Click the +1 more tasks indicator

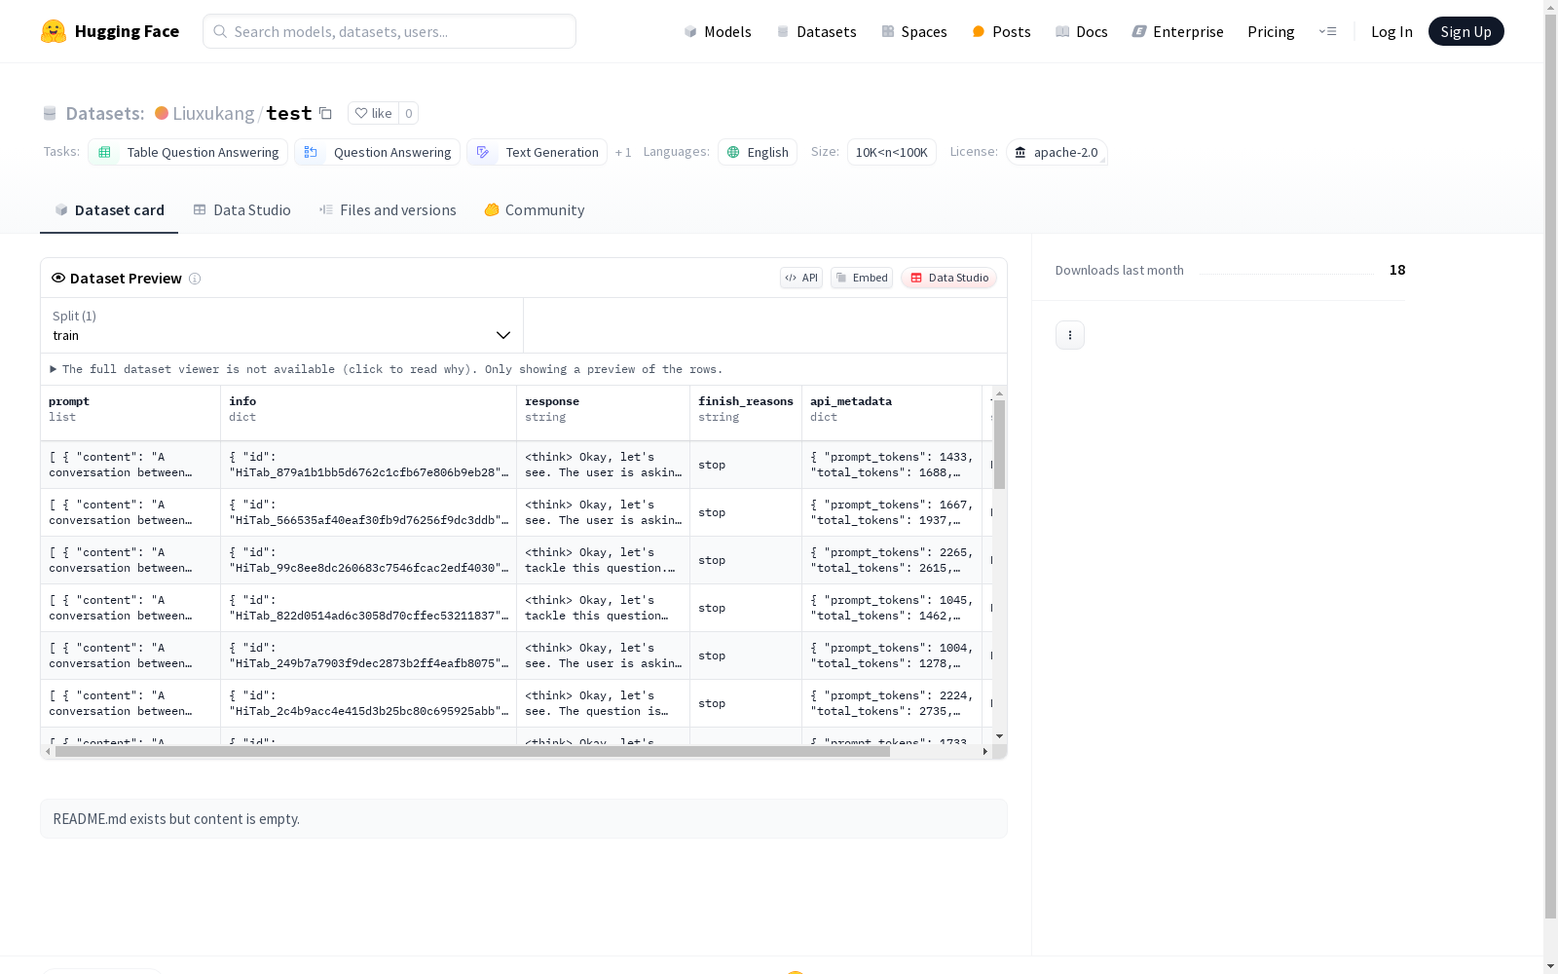click(x=623, y=152)
